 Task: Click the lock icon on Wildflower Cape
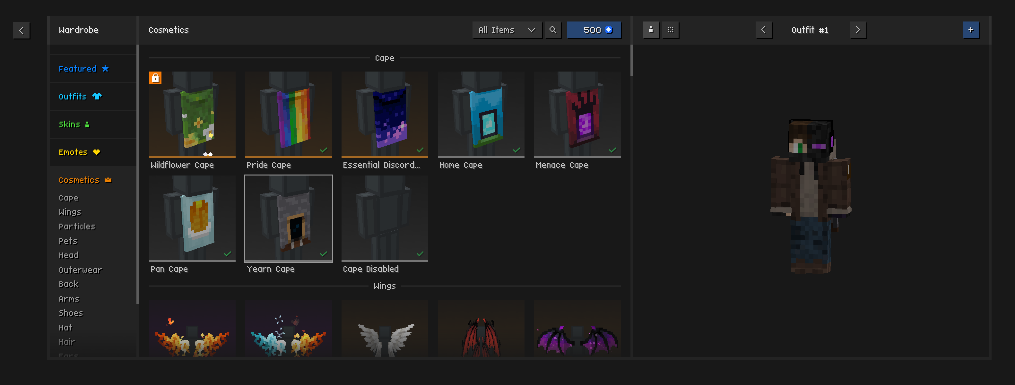tap(155, 78)
